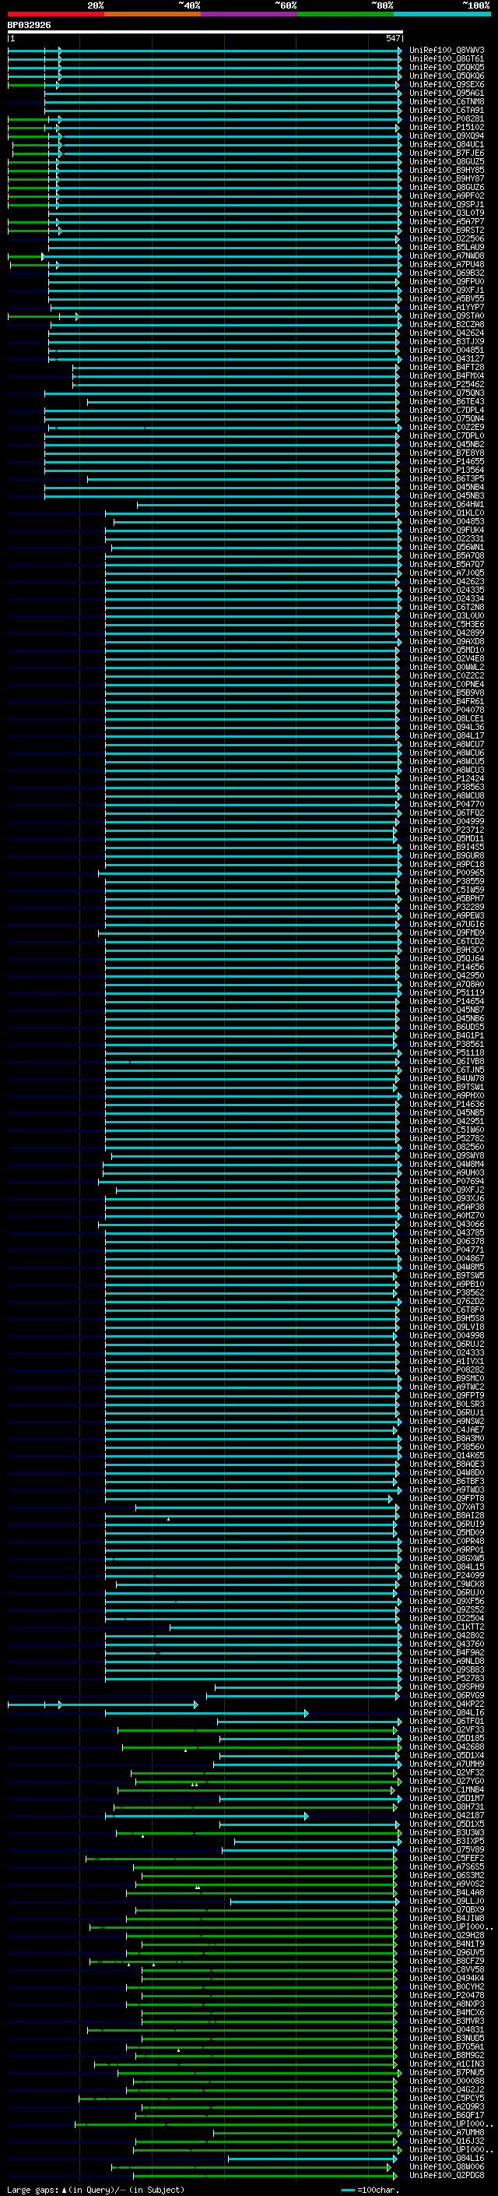Select the UniRef100_B5LAU9 label
Viewport: 498px width, 2196px height.
pos(446,248)
